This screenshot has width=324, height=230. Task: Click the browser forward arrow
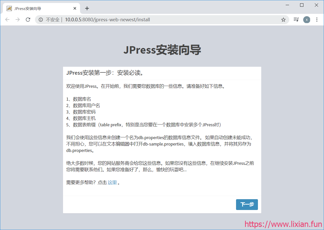tap(17, 20)
